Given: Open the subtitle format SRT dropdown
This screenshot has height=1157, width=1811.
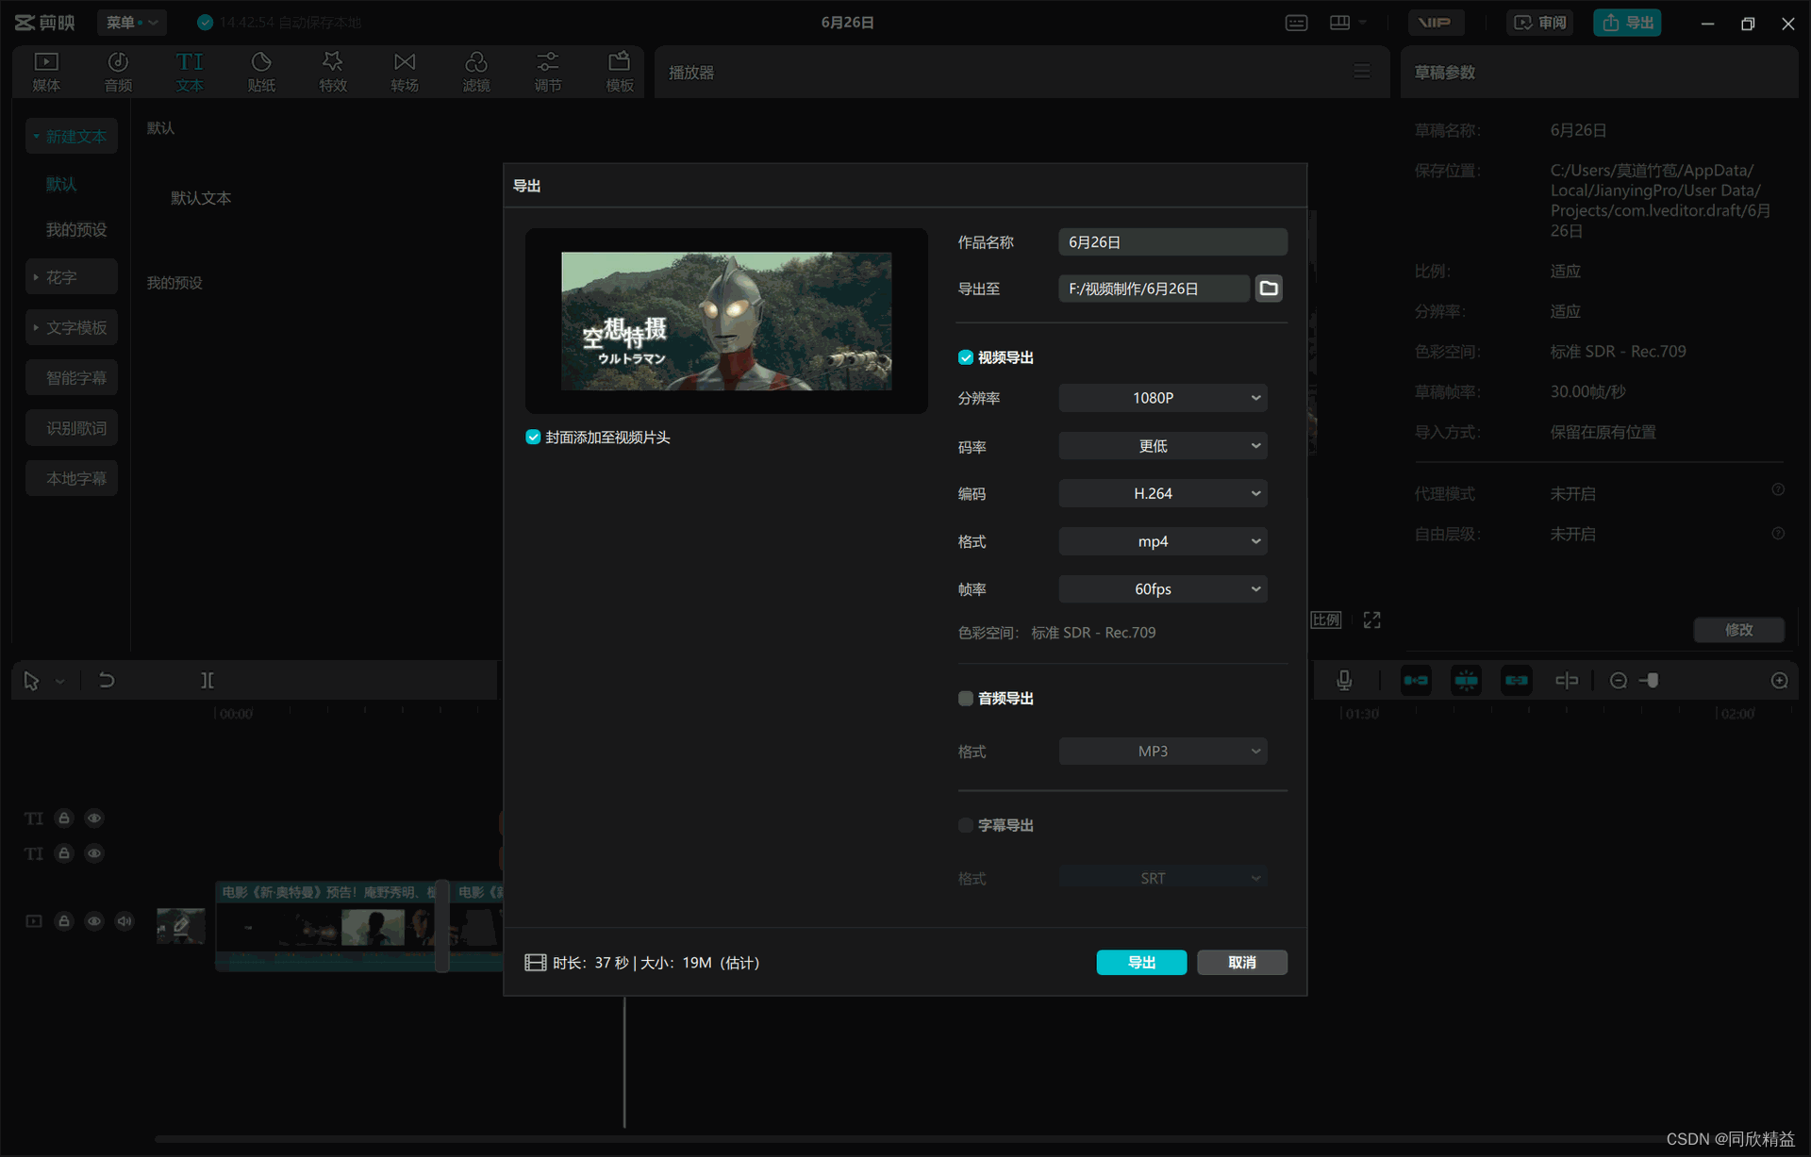Looking at the screenshot, I should click(1162, 878).
